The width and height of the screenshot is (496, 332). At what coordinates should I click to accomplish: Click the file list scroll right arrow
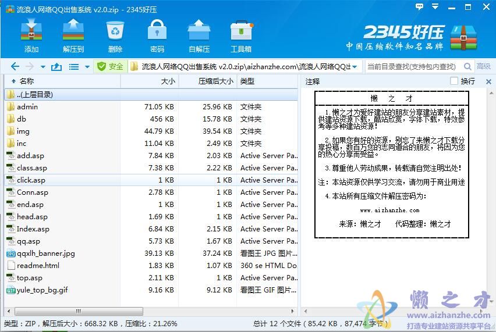pos(293,311)
